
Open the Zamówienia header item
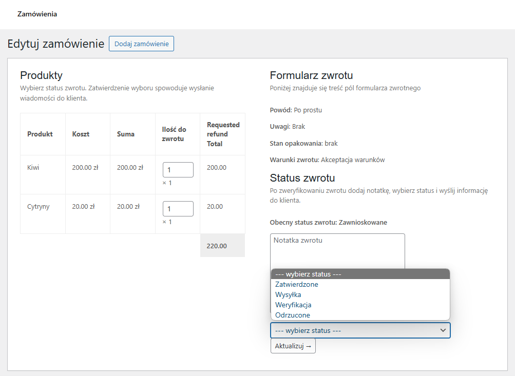click(37, 14)
